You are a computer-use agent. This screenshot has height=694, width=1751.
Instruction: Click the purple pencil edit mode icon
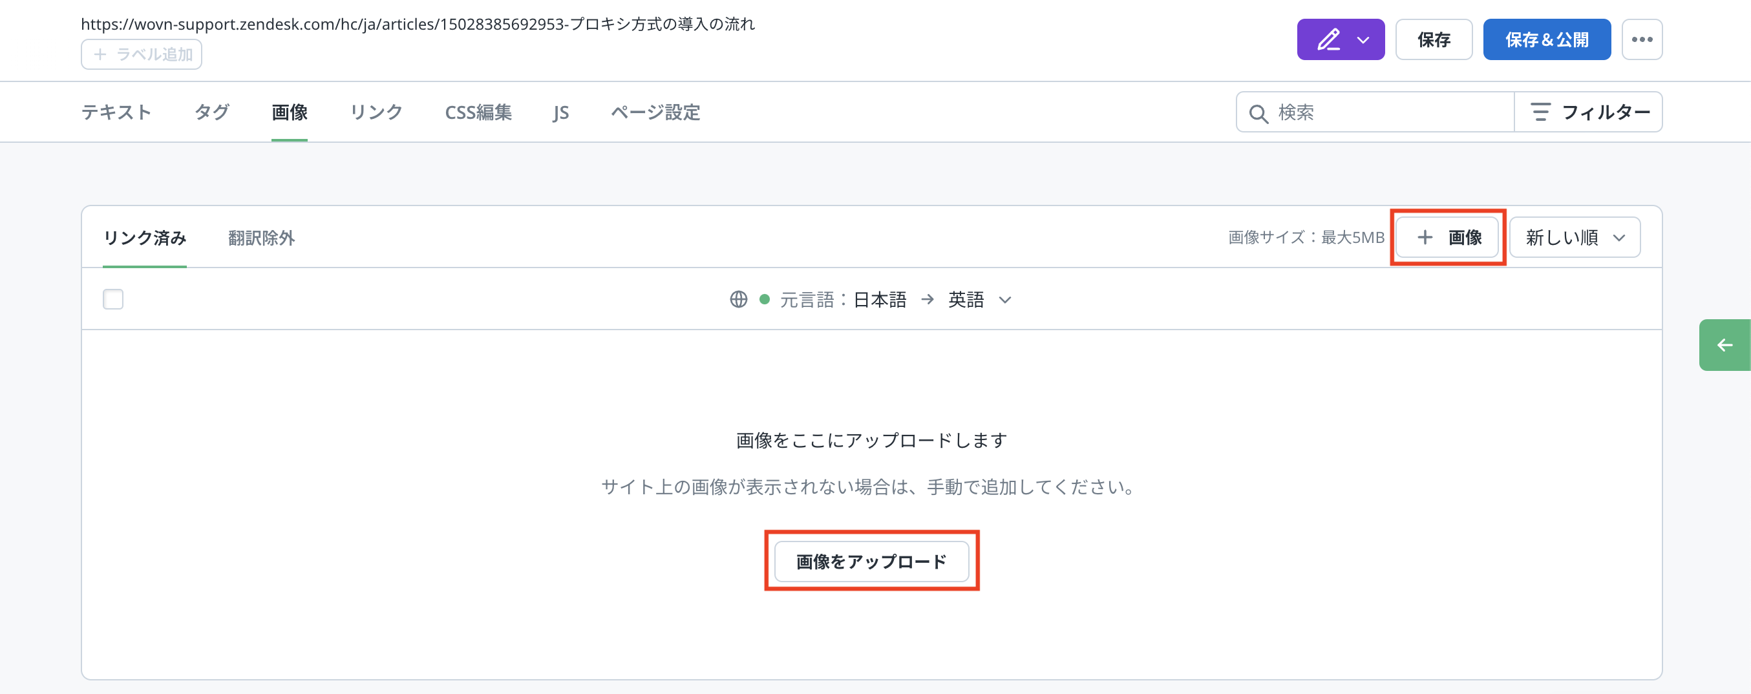[x=1328, y=39]
